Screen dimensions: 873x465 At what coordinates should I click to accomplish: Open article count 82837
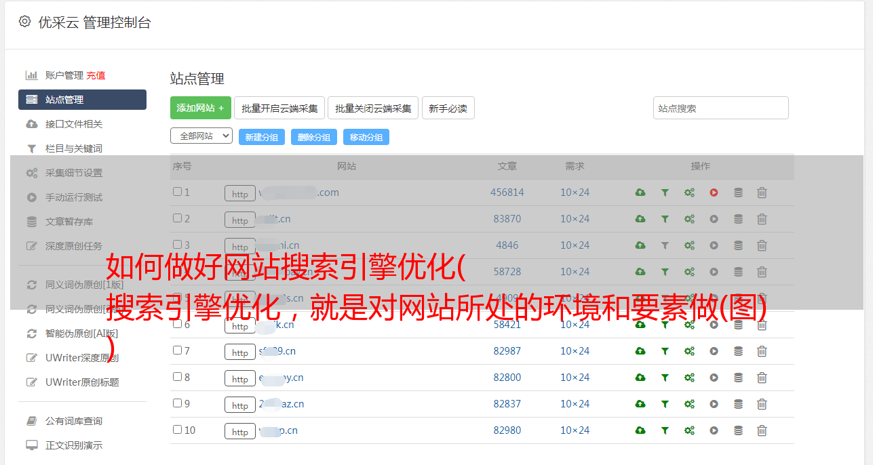pos(507,404)
